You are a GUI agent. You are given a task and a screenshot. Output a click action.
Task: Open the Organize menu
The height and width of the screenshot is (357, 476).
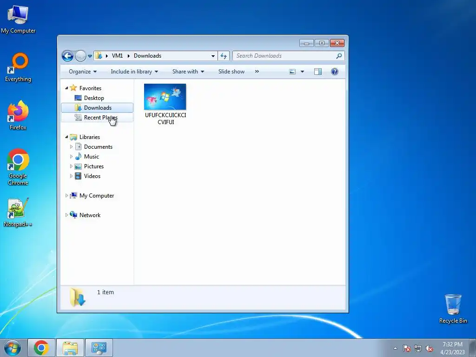click(83, 72)
